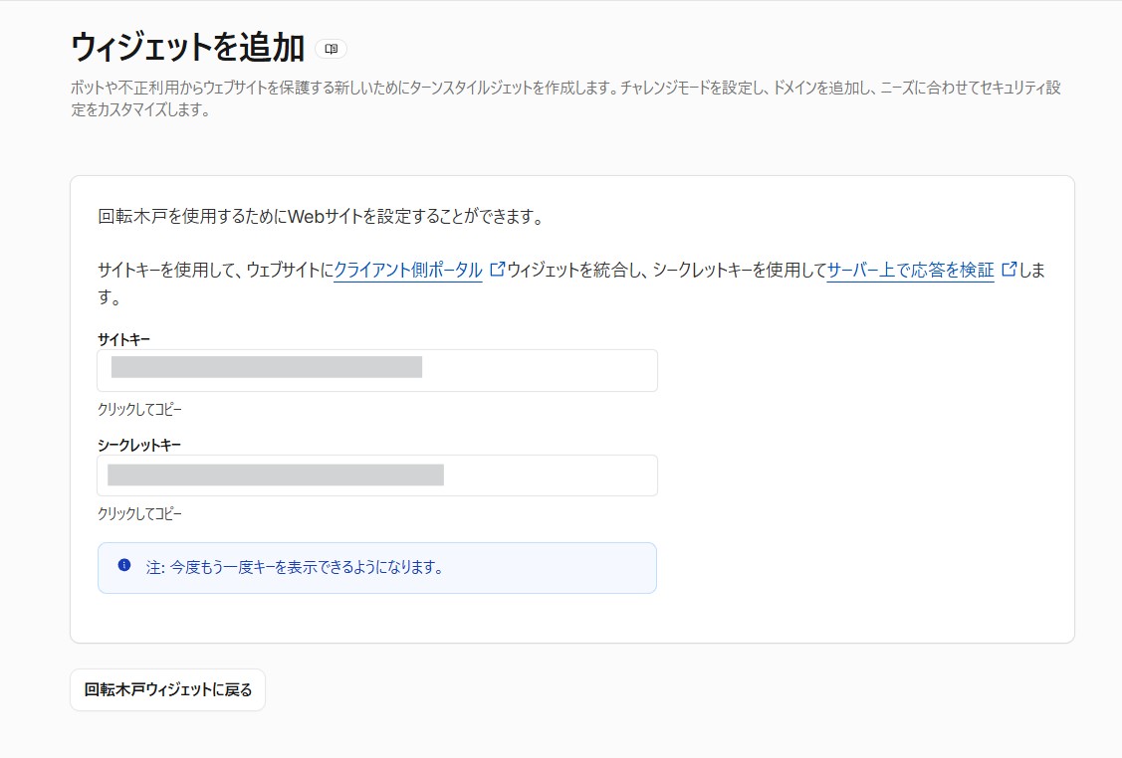Click the note text 今度もう一度キーを表示できるようになります
Image resolution: width=1122 pixels, height=758 pixels.
306,567
